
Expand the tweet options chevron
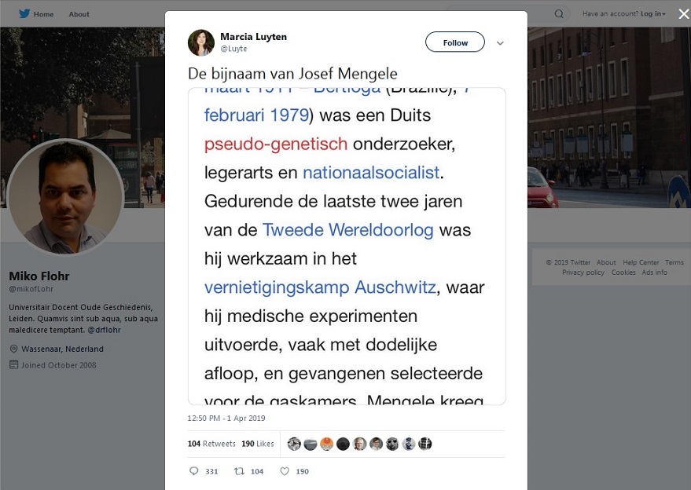pos(500,43)
